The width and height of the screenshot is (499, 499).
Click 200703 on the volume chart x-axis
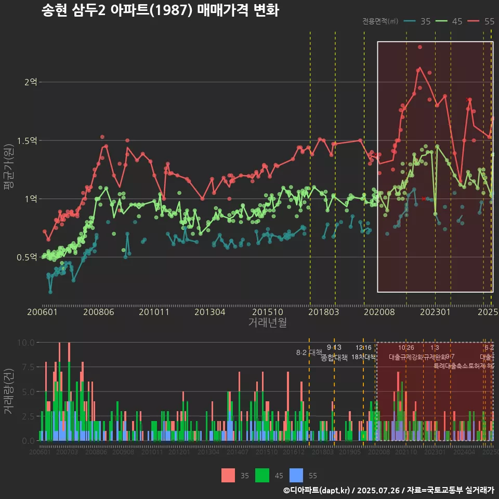67,452
